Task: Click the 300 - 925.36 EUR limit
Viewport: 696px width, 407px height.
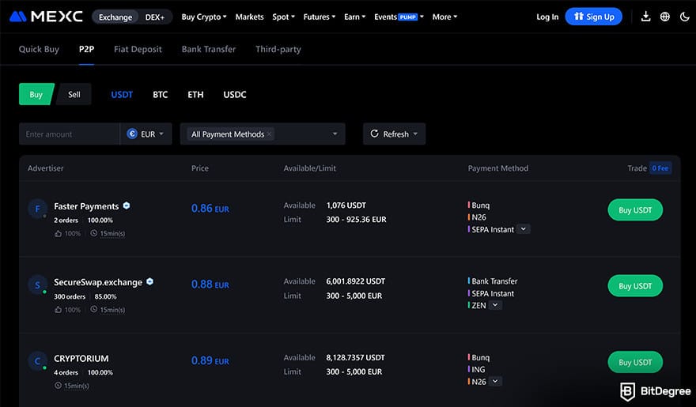Action: tap(356, 220)
